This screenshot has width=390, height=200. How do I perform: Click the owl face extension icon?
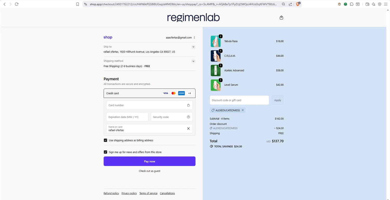(x=339, y=4)
